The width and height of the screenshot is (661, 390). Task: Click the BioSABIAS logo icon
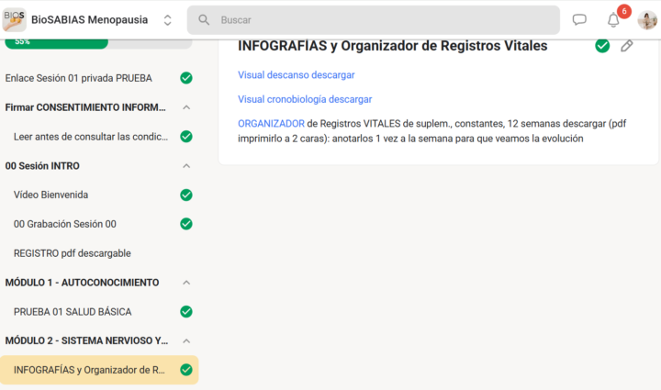[x=14, y=20]
